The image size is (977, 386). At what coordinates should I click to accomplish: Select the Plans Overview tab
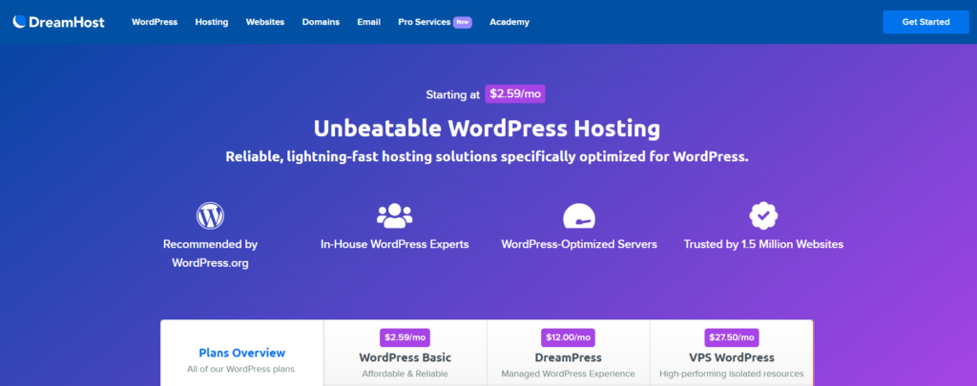coord(241,353)
